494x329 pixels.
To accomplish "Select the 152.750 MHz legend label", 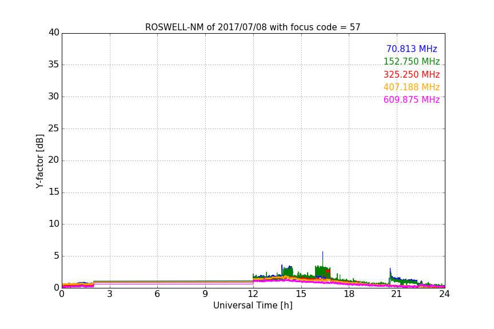I will [412, 62].
